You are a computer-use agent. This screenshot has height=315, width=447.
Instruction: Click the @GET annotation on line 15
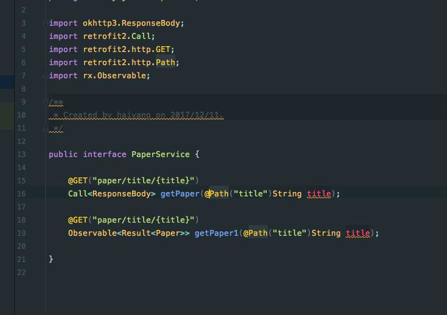77,180
